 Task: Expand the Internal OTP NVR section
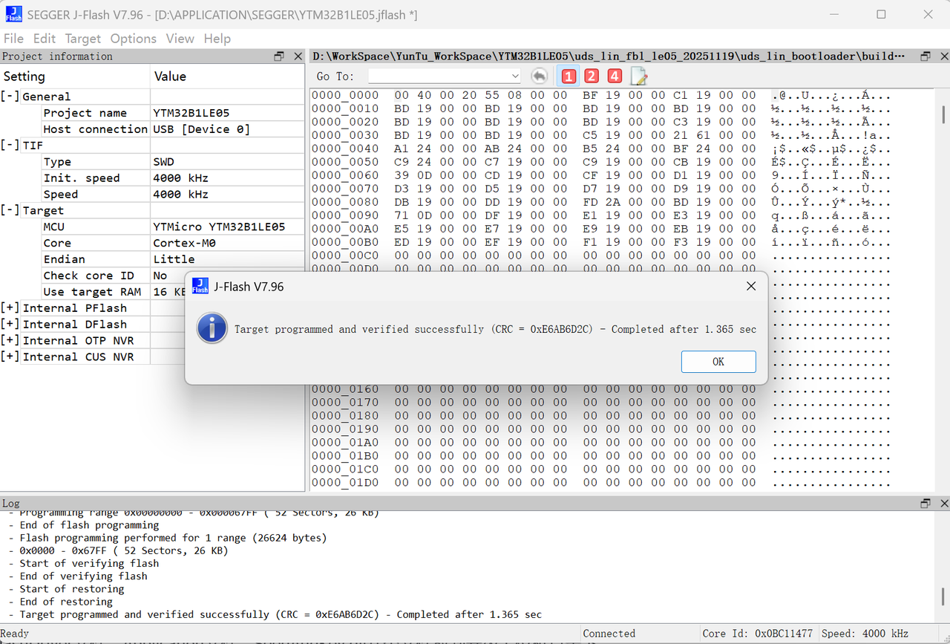click(10, 341)
